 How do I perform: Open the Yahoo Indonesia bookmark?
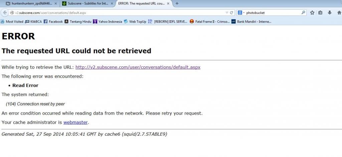108,22
